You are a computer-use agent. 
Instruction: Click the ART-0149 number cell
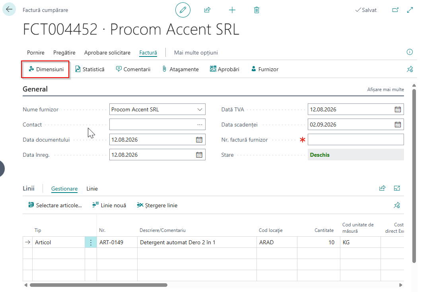[x=117, y=242]
